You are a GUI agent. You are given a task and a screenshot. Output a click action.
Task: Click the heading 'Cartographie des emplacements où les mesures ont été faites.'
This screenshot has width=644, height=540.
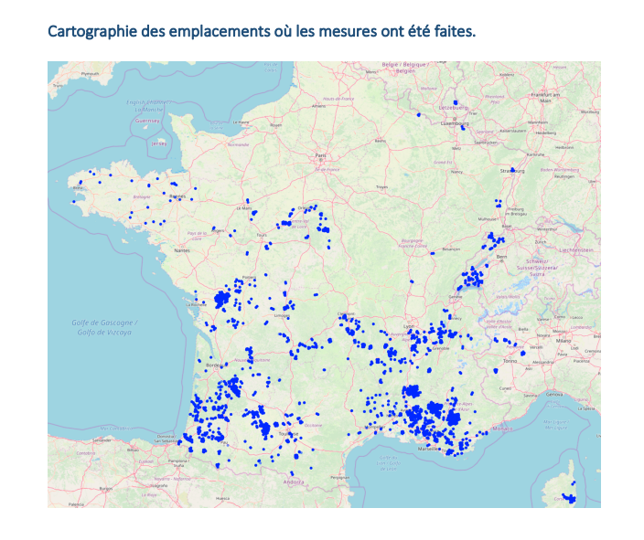pyautogui.click(x=262, y=31)
